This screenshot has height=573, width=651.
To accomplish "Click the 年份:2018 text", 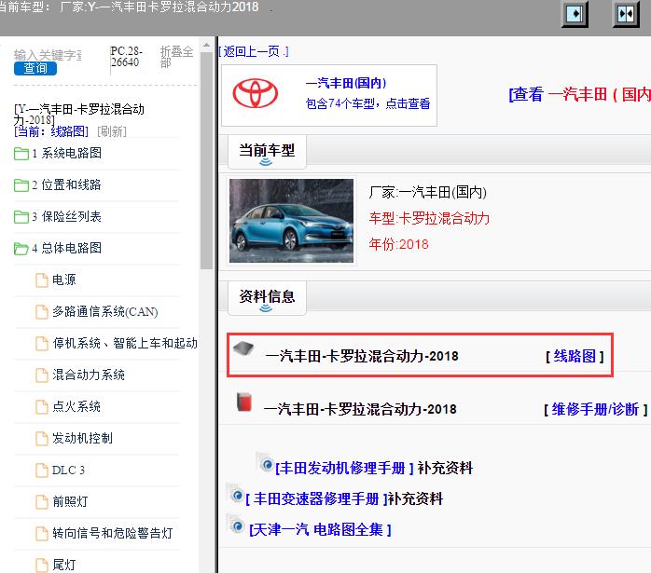I will click(398, 244).
